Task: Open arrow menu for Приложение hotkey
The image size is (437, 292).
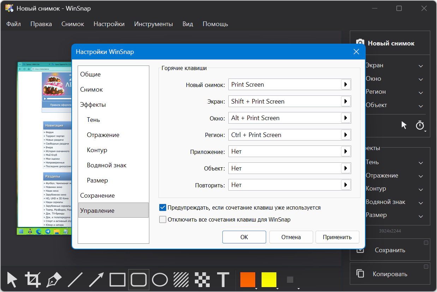Action: pyautogui.click(x=346, y=151)
